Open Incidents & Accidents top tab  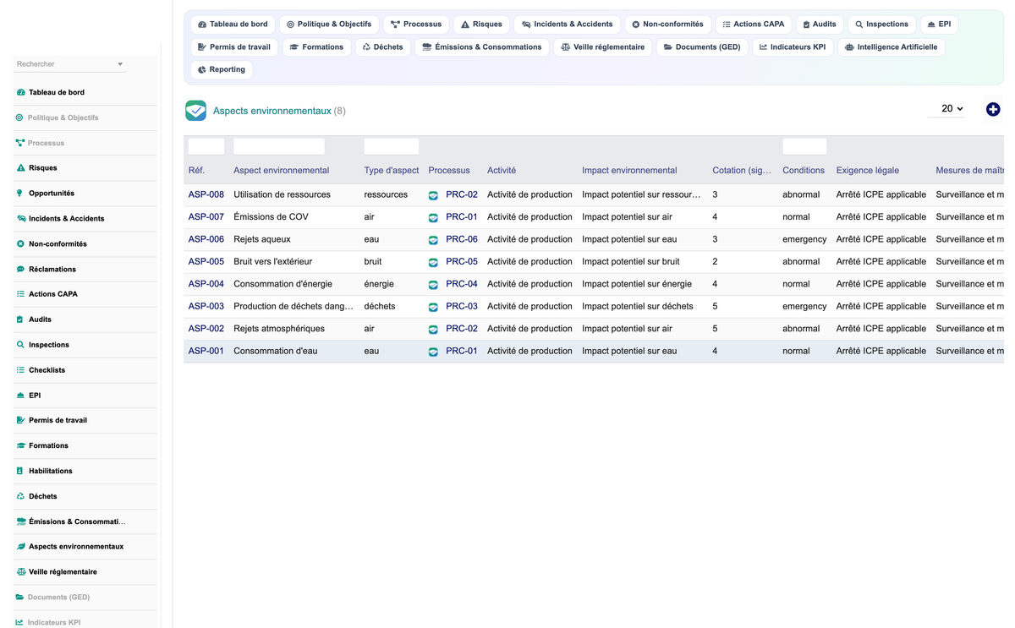pos(567,25)
